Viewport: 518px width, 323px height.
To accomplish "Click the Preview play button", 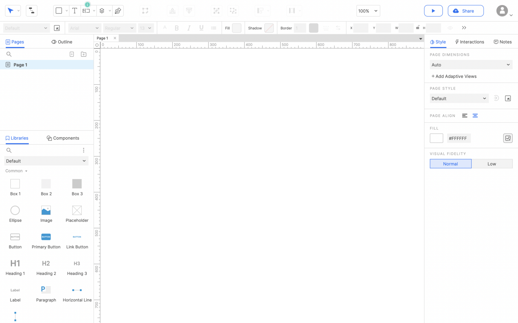I will pyautogui.click(x=433, y=11).
